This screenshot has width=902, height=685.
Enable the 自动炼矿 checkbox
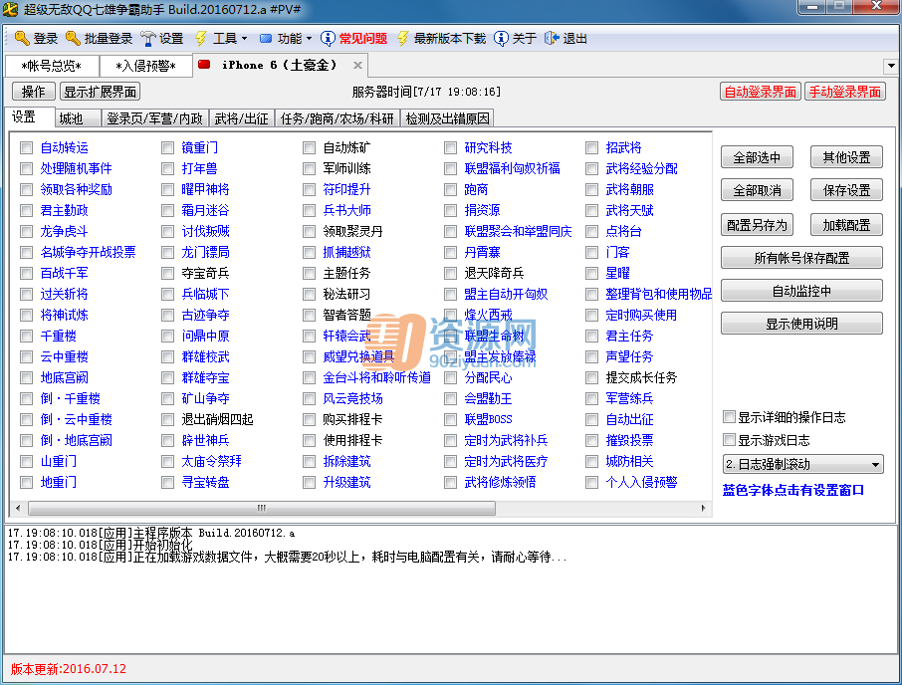(310, 148)
